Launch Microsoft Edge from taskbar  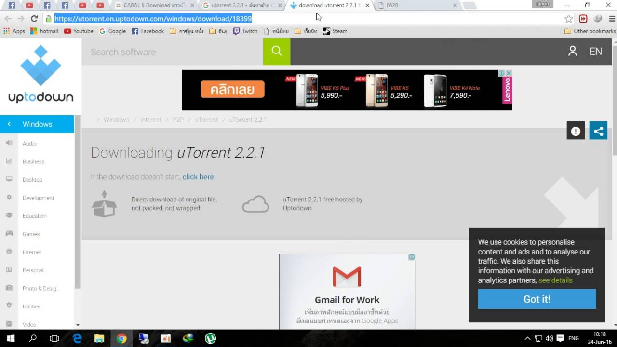[77, 338]
